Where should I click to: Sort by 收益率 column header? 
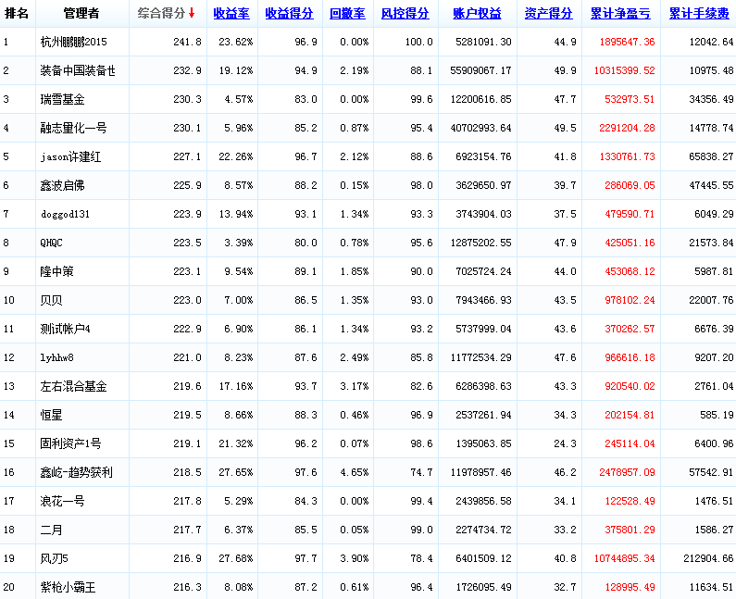click(x=231, y=14)
